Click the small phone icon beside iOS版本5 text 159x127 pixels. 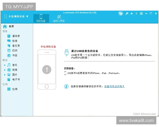[65, 73]
